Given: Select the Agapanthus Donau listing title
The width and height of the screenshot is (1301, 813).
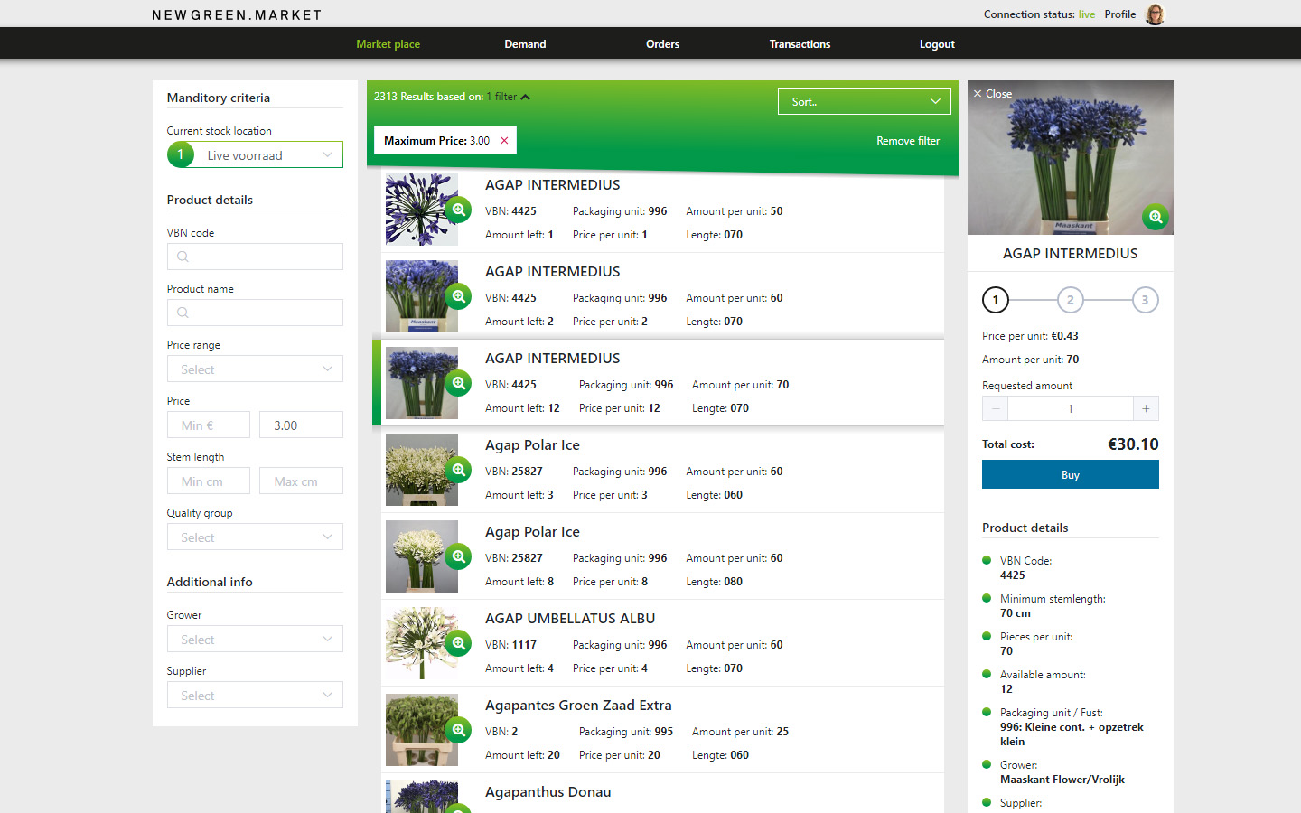Looking at the screenshot, I should click(x=548, y=792).
